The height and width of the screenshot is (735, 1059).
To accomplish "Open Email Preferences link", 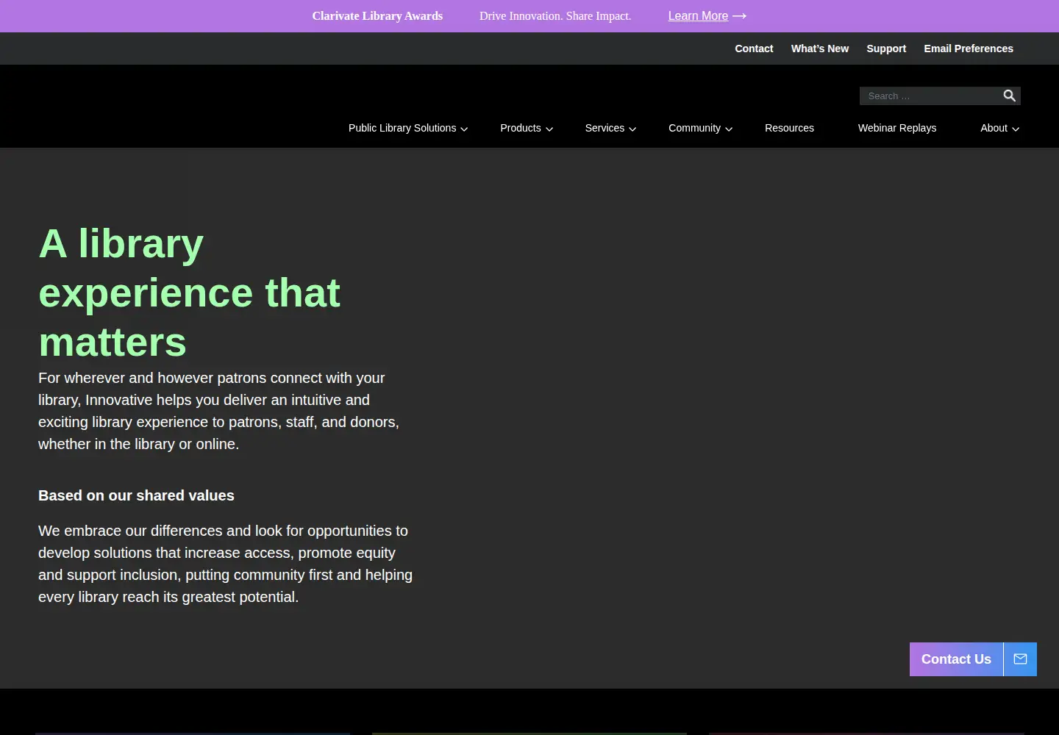I will (969, 49).
